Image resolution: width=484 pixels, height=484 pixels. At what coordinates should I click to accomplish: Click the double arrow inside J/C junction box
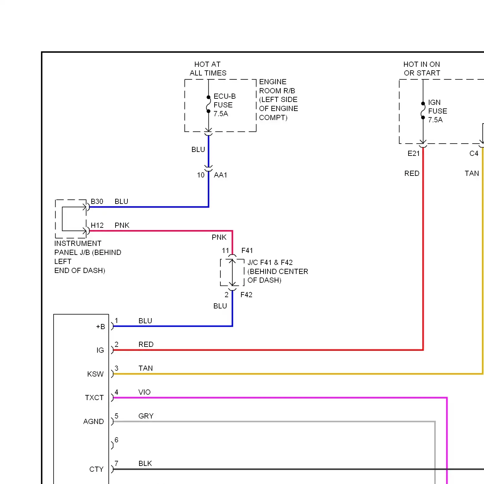coord(232,272)
